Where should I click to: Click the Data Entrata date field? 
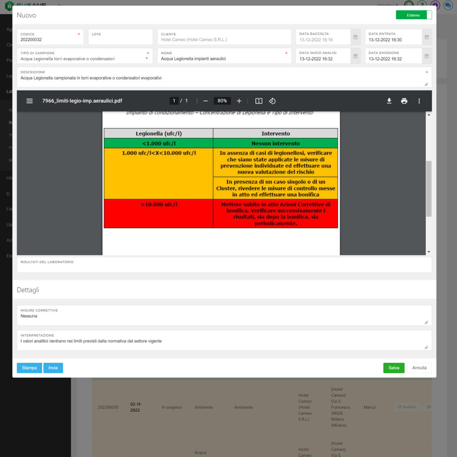(x=393, y=37)
